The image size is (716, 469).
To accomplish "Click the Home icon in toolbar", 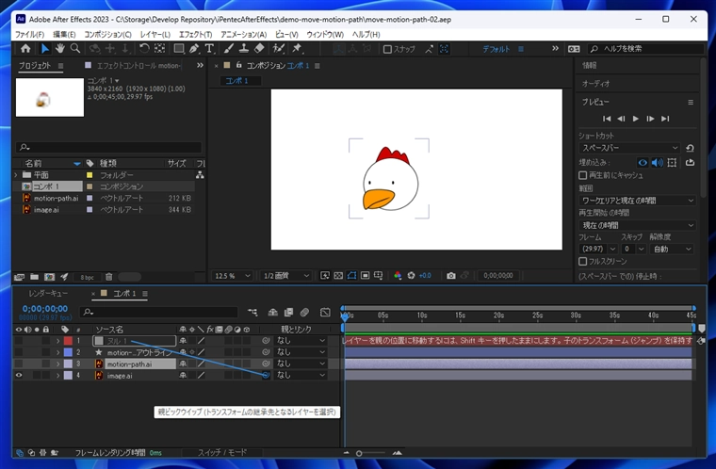I will coord(24,49).
